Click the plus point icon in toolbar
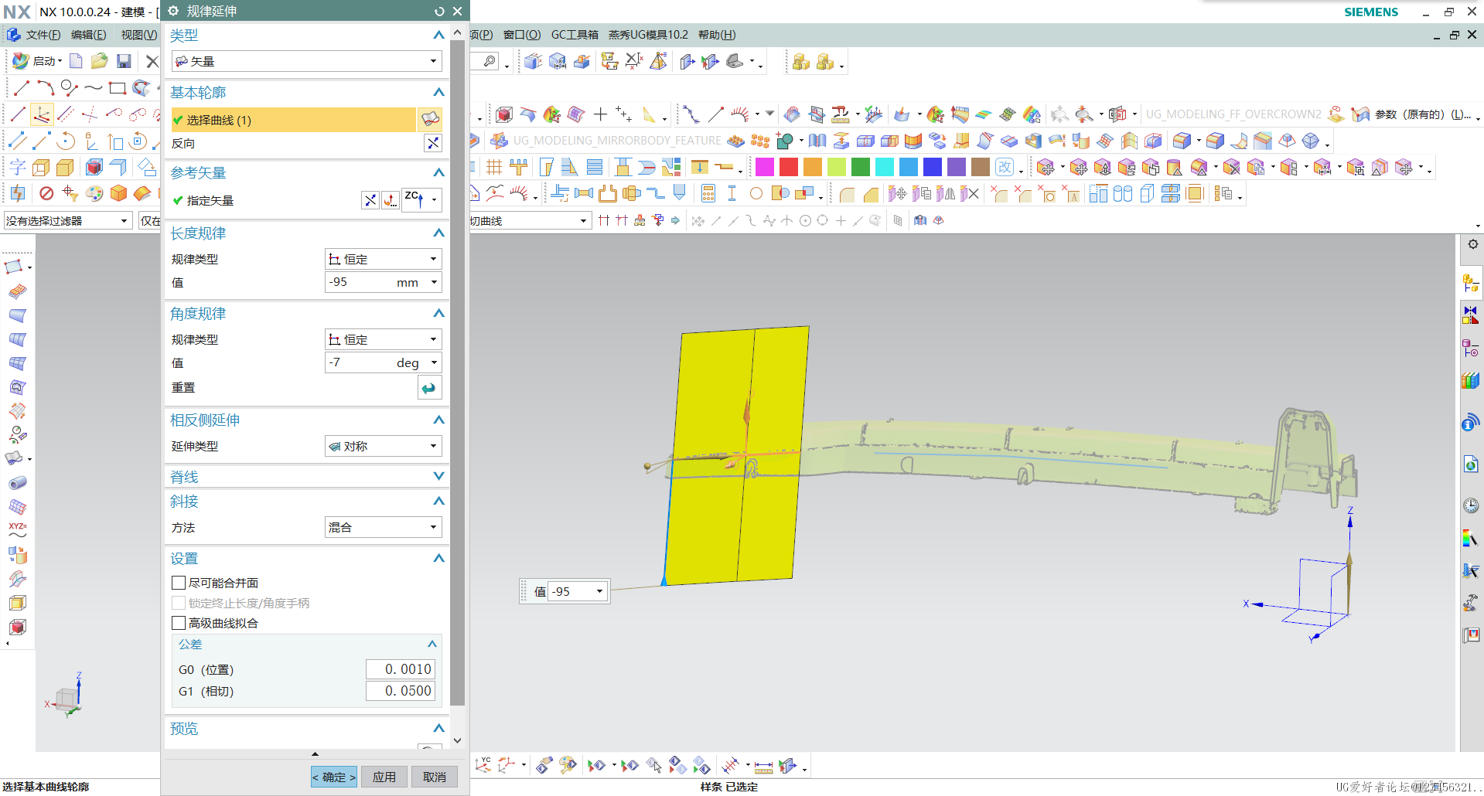This screenshot has width=1484, height=796. point(600,114)
